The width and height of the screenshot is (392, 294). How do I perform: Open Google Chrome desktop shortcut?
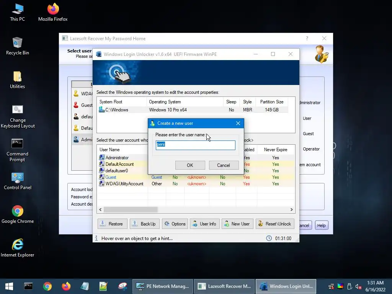18,214
